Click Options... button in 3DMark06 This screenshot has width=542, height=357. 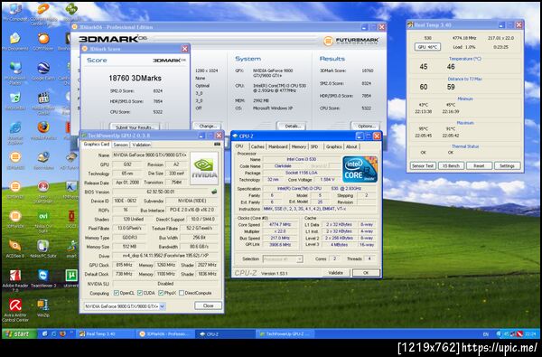(x=366, y=126)
